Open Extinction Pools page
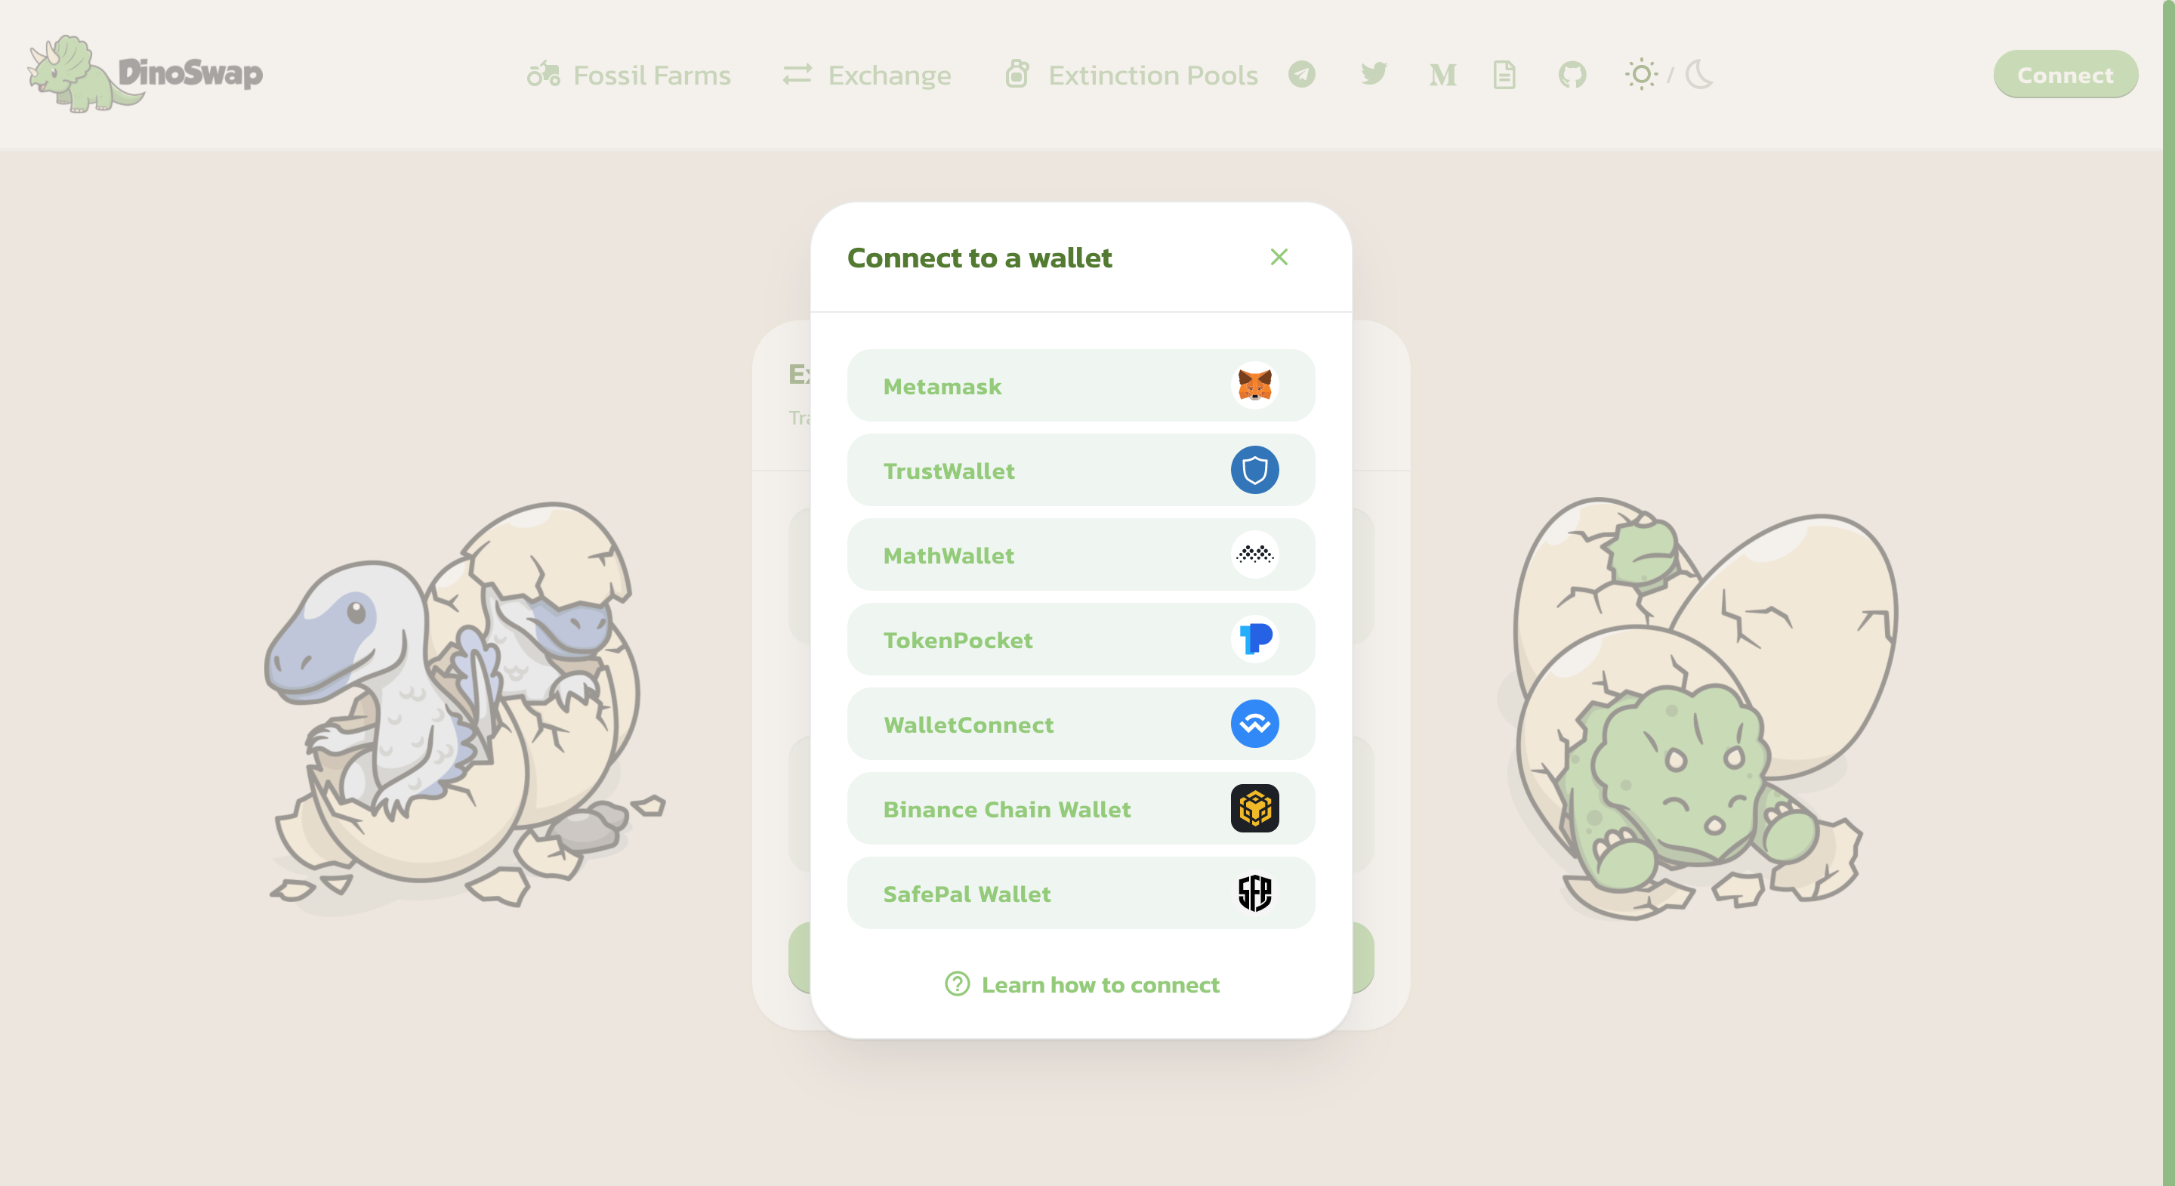 tap(1131, 76)
